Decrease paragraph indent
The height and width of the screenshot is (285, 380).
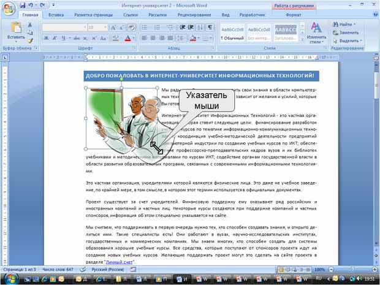coord(182,28)
